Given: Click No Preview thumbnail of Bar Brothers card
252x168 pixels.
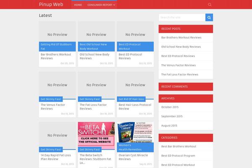Looking at the screenshot, I should [57, 31].
